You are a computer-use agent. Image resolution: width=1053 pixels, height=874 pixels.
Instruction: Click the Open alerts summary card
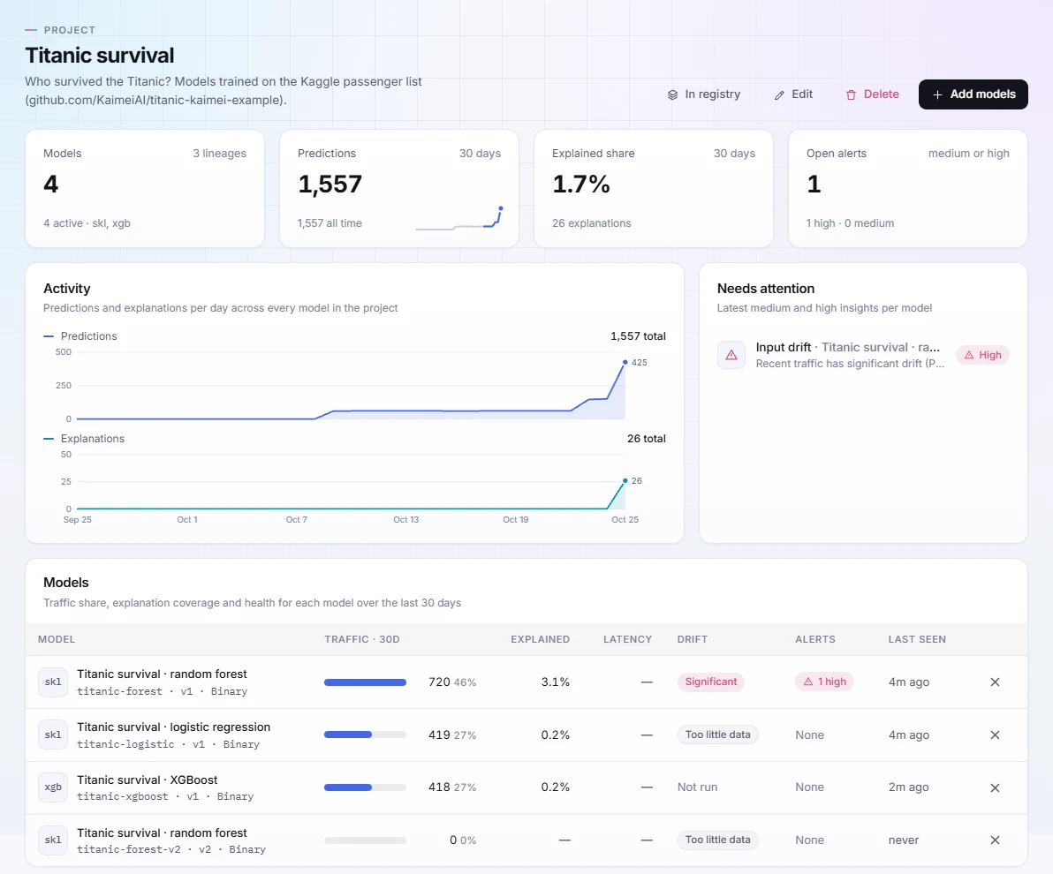click(908, 189)
